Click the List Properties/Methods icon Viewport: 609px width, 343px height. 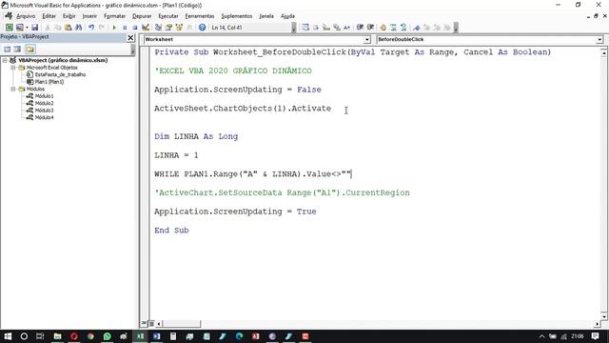point(305,28)
